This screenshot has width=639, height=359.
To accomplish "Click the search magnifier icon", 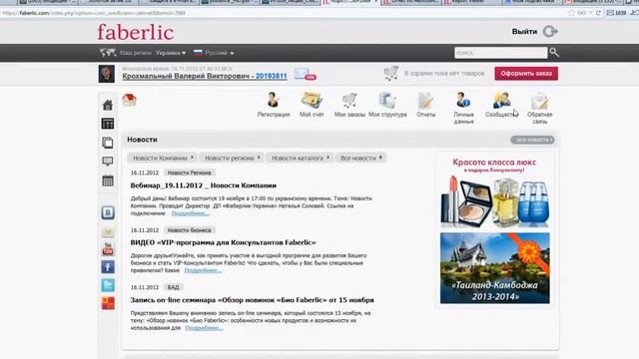I will [x=554, y=52].
